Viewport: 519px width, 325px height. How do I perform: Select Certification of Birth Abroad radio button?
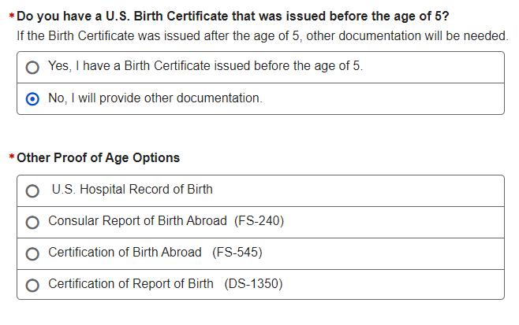(x=32, y=253)
